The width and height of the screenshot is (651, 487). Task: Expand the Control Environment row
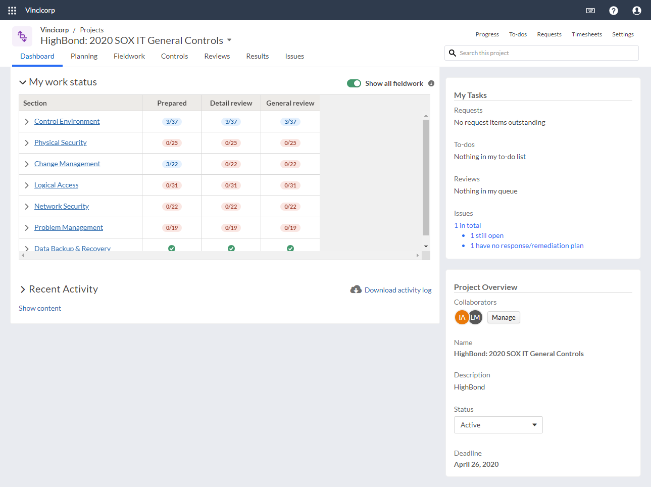pyautogui.click(x=27, y=122)
